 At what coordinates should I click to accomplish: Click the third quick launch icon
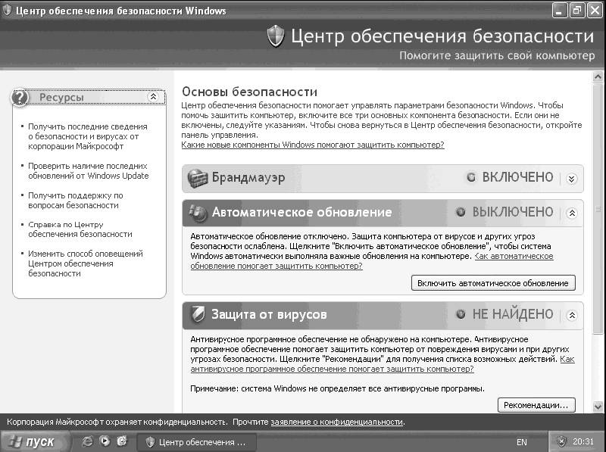(122, 441)
